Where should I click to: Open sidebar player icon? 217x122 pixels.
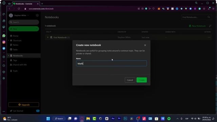pos(4,57)
